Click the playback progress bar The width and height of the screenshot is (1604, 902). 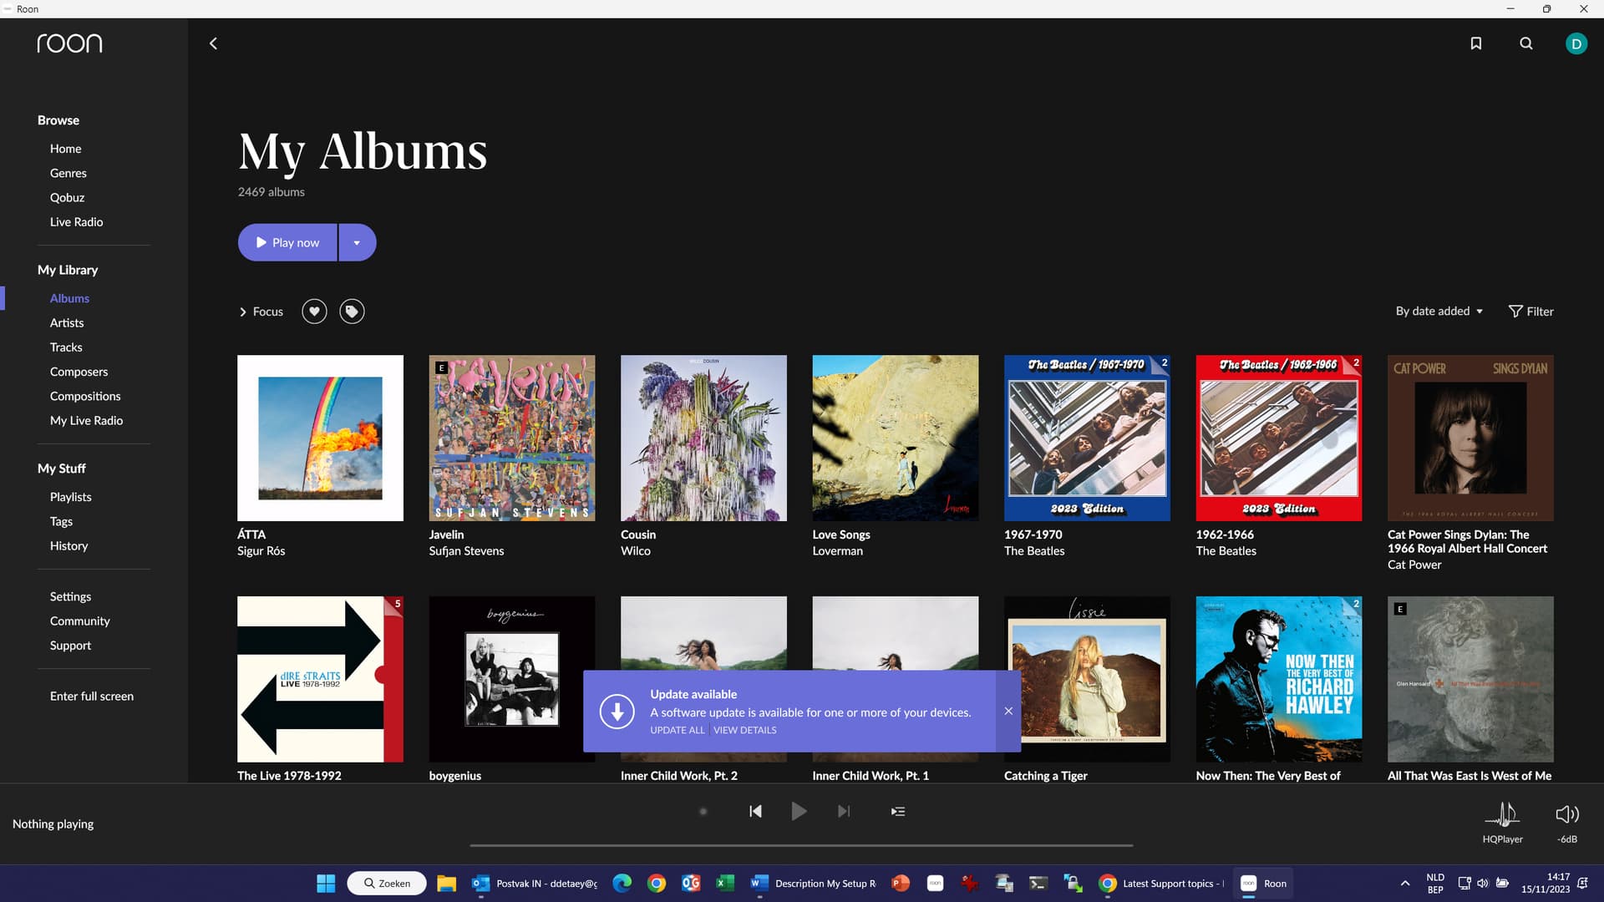(x=801, y=845)
